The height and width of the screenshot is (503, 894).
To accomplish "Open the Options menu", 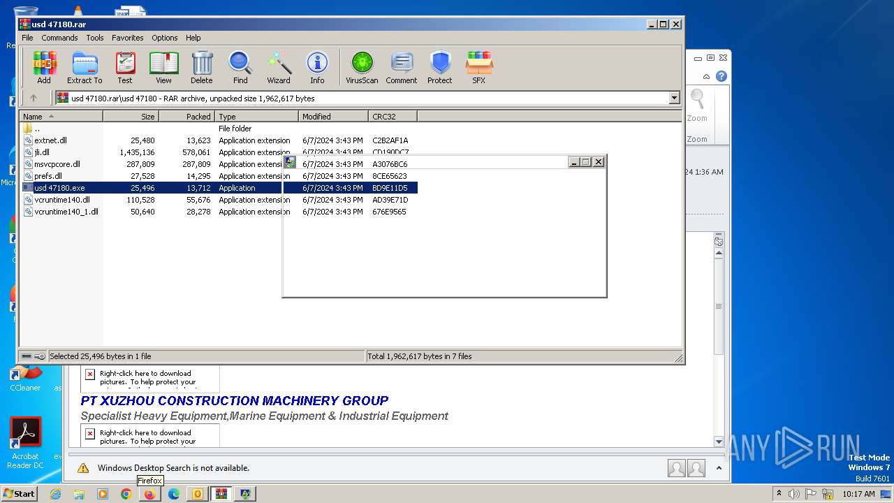I will pyautogui.click(x=165, y=38).
